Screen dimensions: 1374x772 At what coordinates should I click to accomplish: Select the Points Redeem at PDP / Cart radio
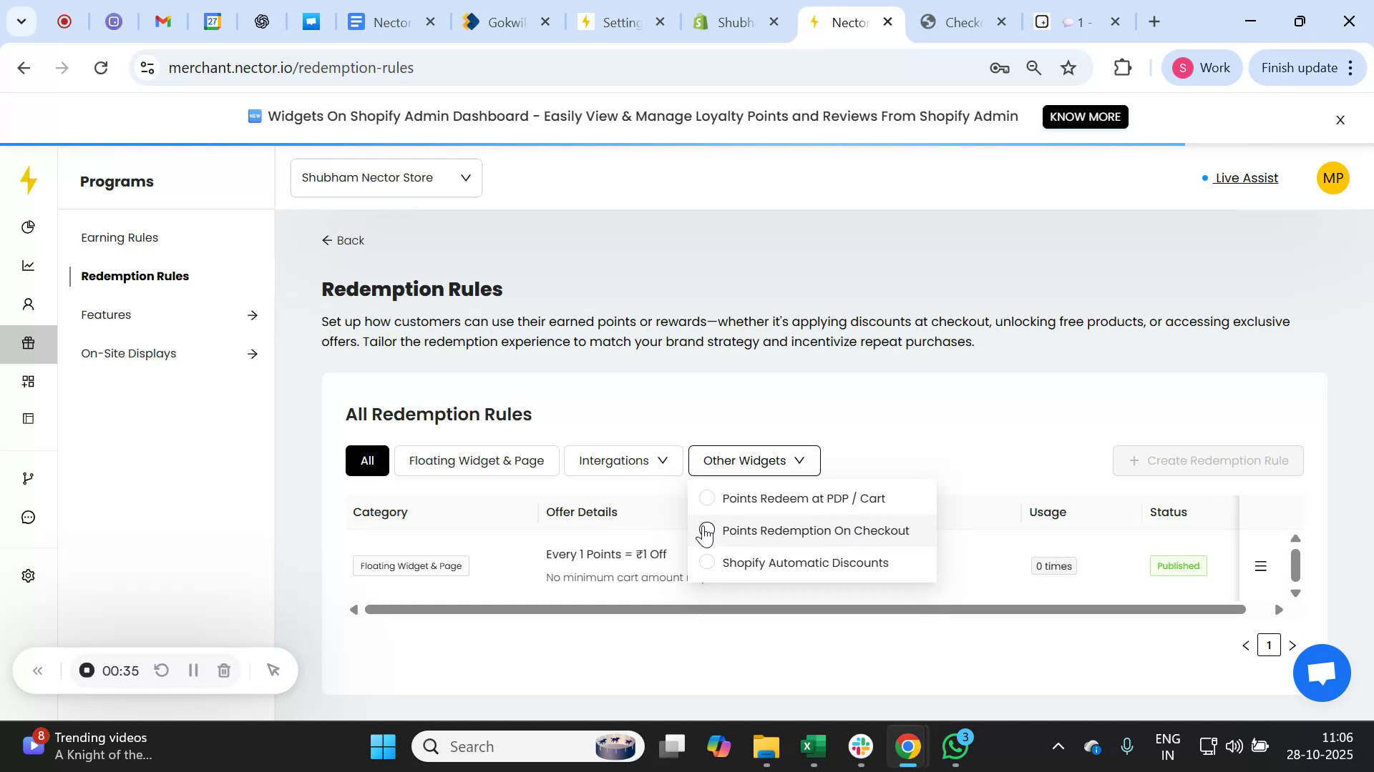(x=707, y=498)
